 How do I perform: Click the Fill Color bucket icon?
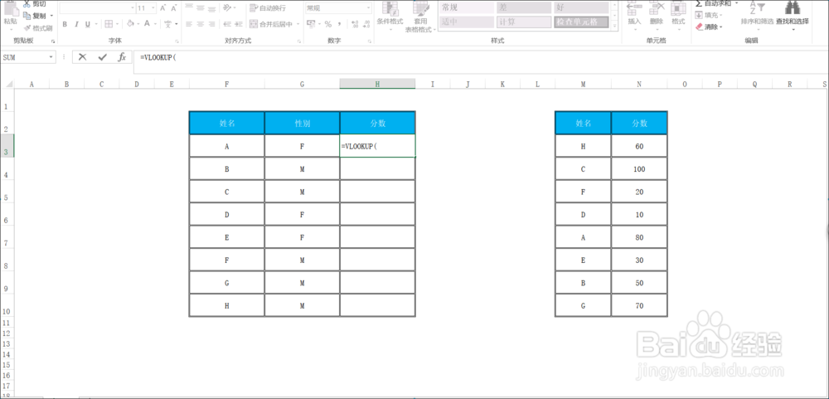(130, 24)
